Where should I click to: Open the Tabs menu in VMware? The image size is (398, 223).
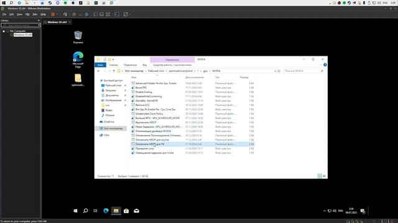point(35,14)
